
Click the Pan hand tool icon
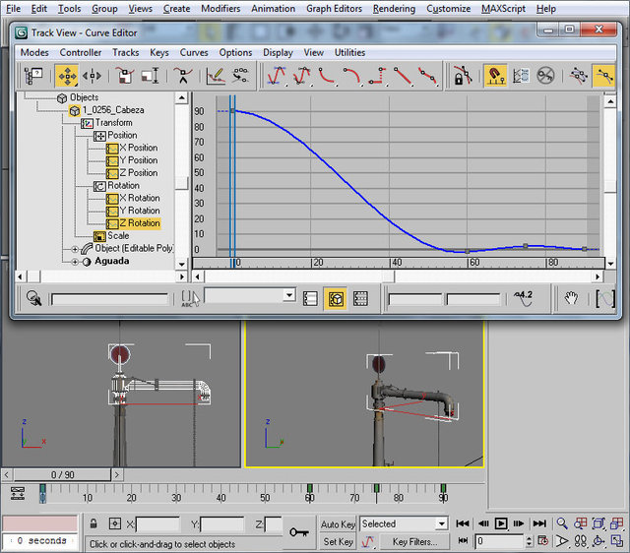pyautogui.click(x=570, y=297)
